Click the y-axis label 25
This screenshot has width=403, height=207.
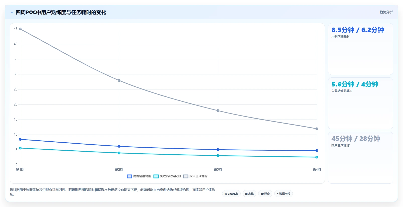click(16, 89)
